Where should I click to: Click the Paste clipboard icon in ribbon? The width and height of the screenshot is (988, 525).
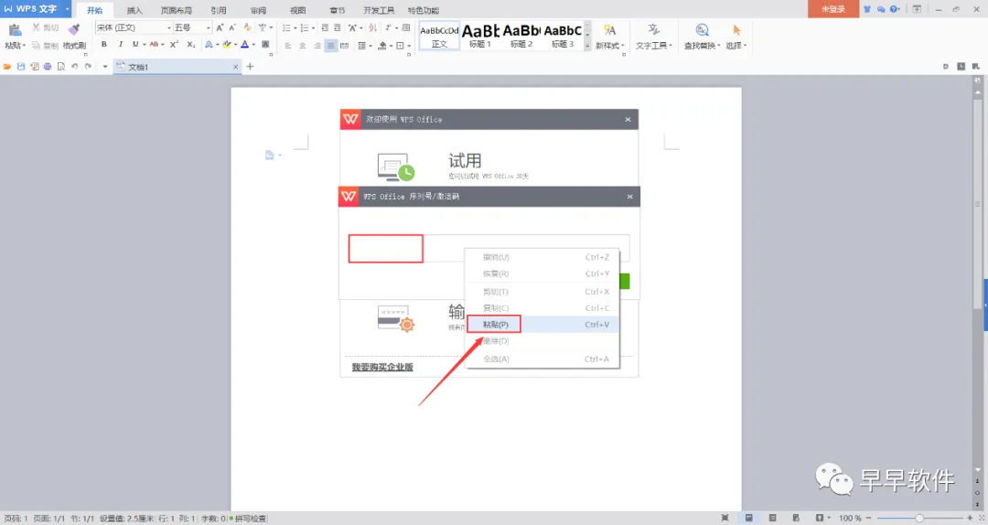click(x=15, y=29)
